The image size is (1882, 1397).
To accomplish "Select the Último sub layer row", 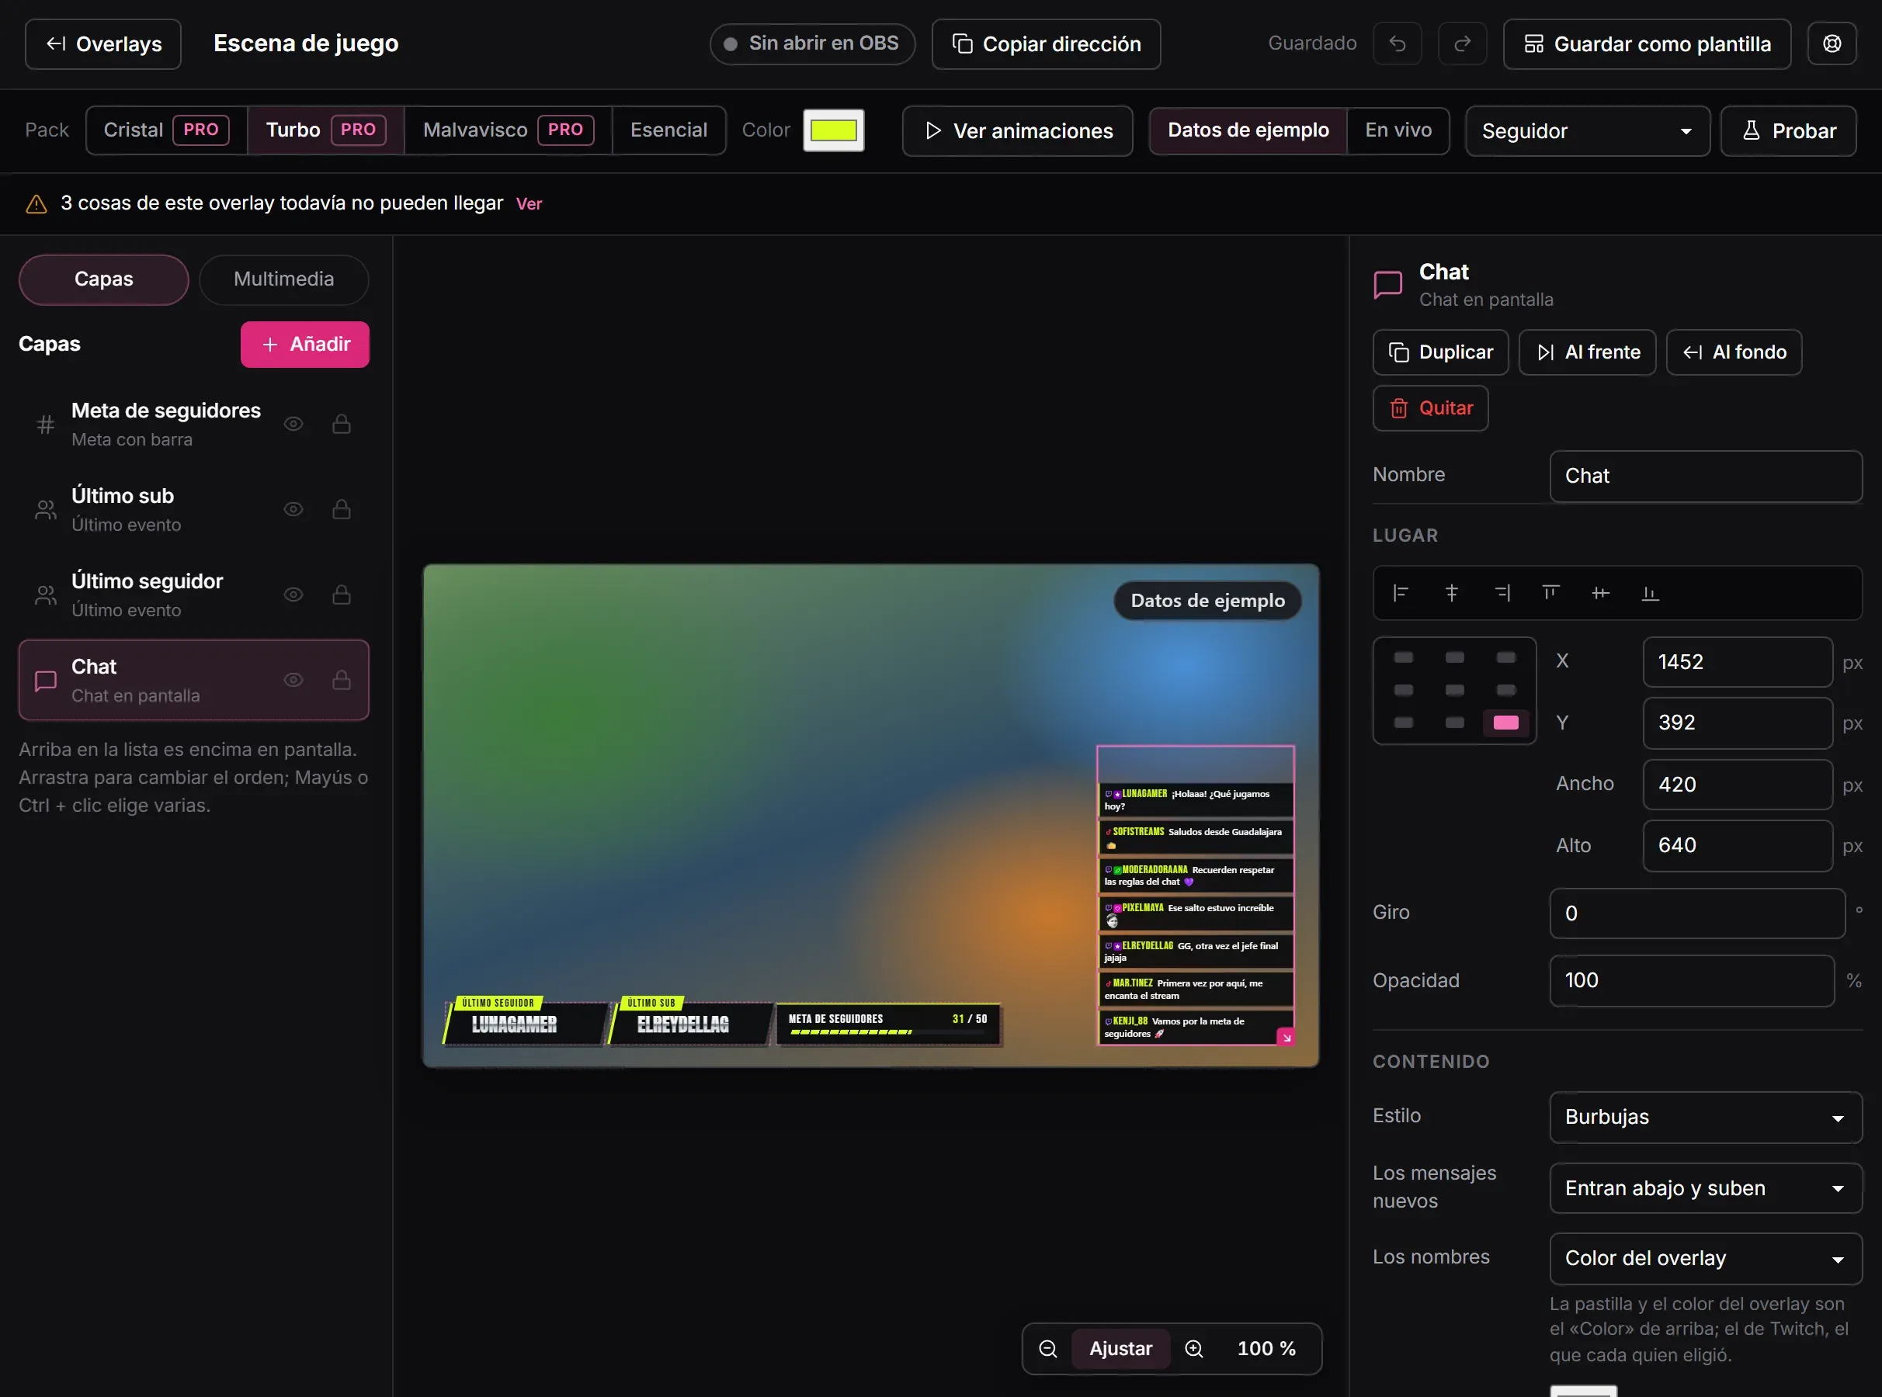I will 193,510.
